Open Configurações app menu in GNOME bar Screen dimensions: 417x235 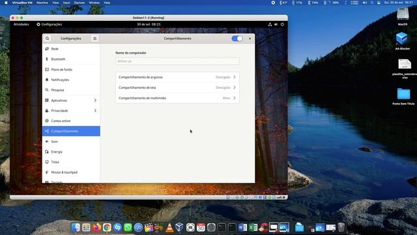pos(50,24)
